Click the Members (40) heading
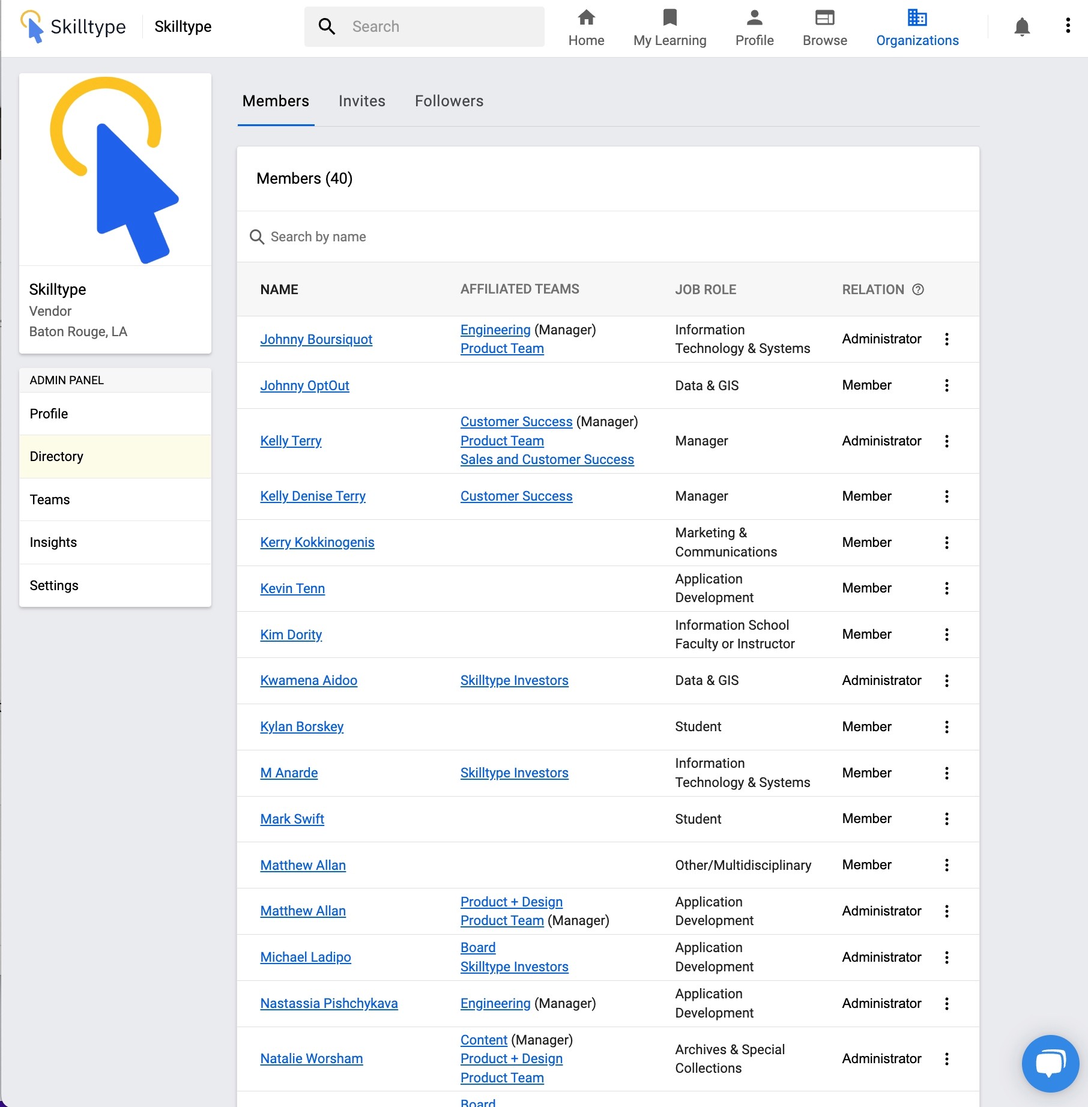 304,178
